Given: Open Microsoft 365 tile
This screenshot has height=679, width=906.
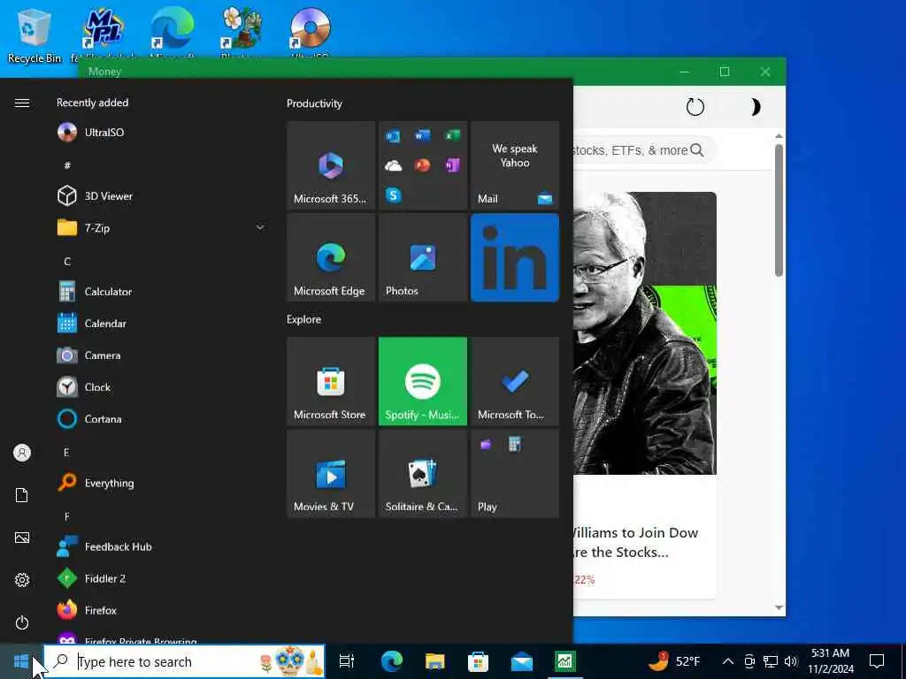Looking at the screenshot, I should click(x=331, y=165).
